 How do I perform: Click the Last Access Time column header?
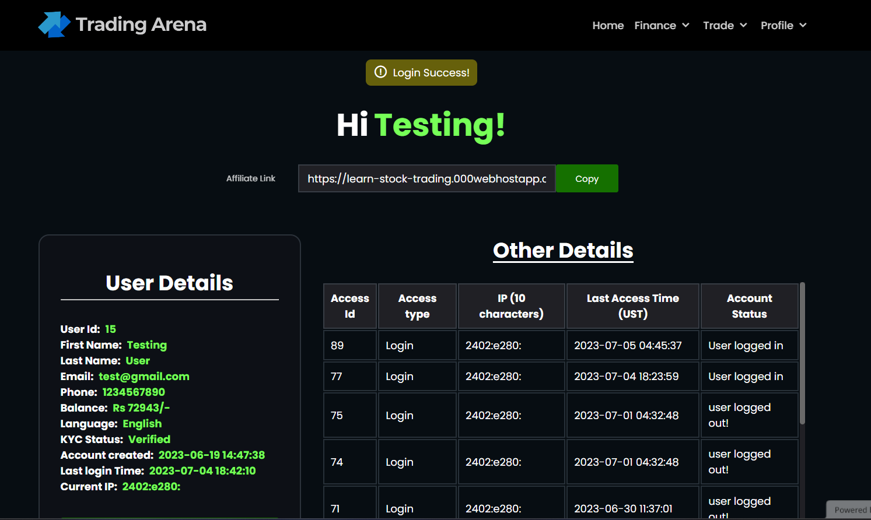coord(632,305)
